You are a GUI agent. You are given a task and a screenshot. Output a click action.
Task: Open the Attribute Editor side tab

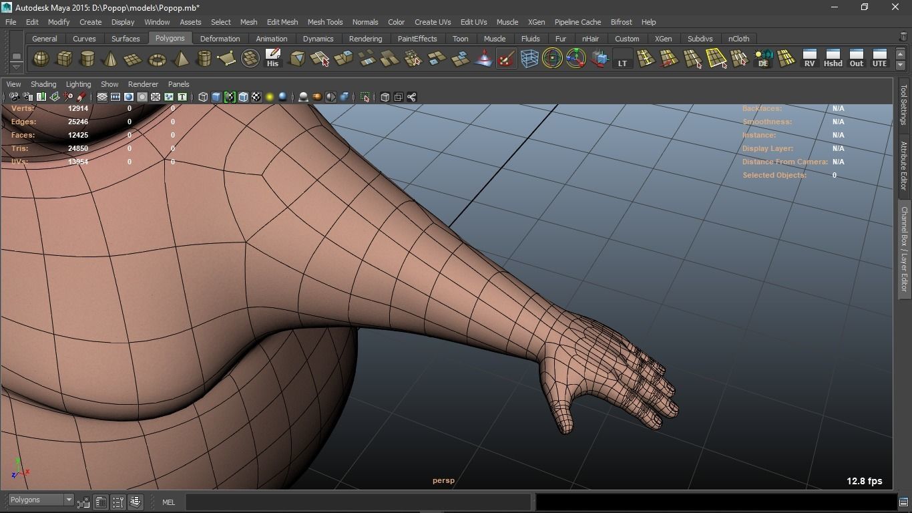click(x=904, y=166)
